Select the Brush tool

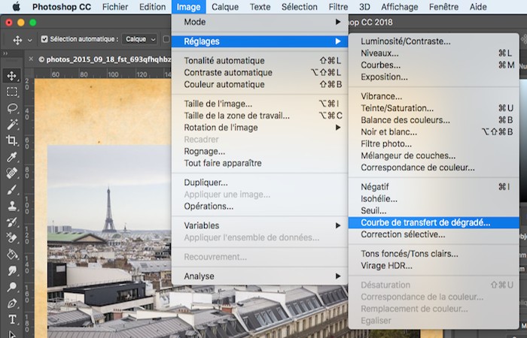[x=12, y=189]
